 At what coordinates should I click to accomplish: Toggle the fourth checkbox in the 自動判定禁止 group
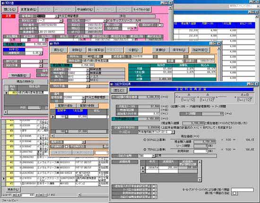(154, 197)
